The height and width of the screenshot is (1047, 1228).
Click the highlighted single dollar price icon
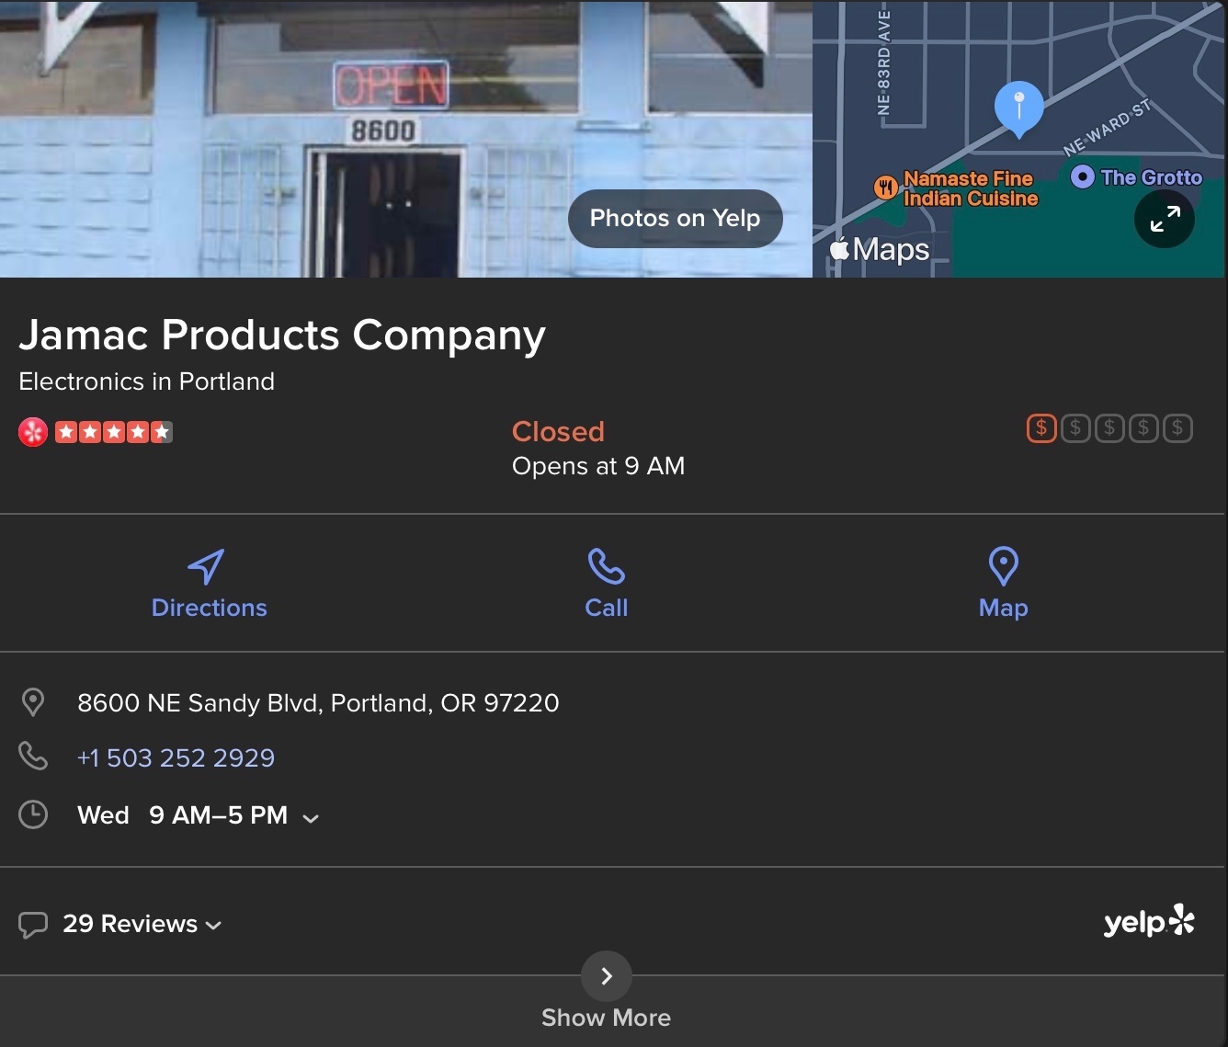pos(1041,428)
